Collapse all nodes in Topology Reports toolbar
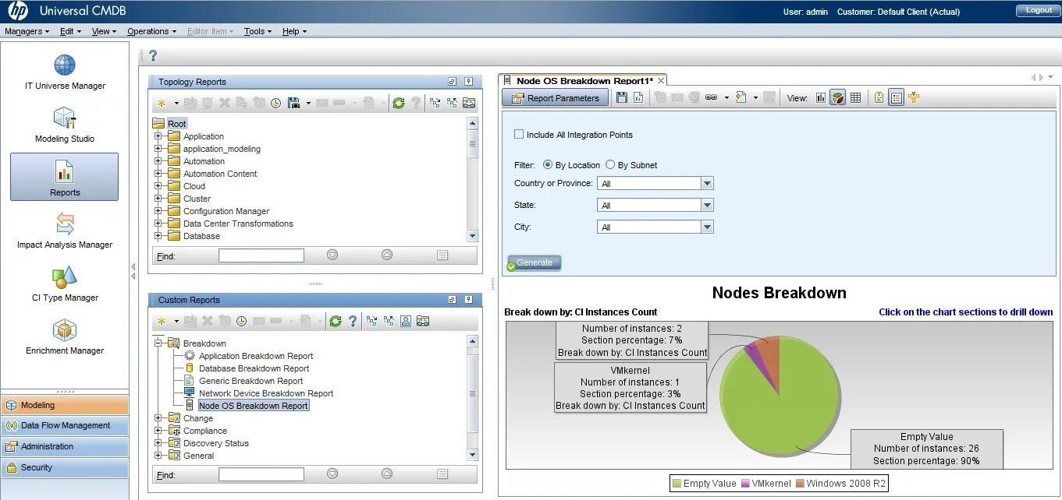Viewport: 1062px width, 500px height. [x=452, y=103]
